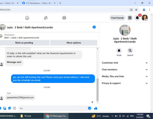Click the chat scroll up arrow
The width and height of the screenshot is (153, 119).
98,49
